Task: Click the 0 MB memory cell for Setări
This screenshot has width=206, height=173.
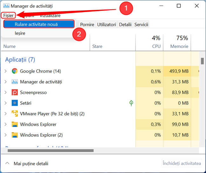Action: [177, 103]
